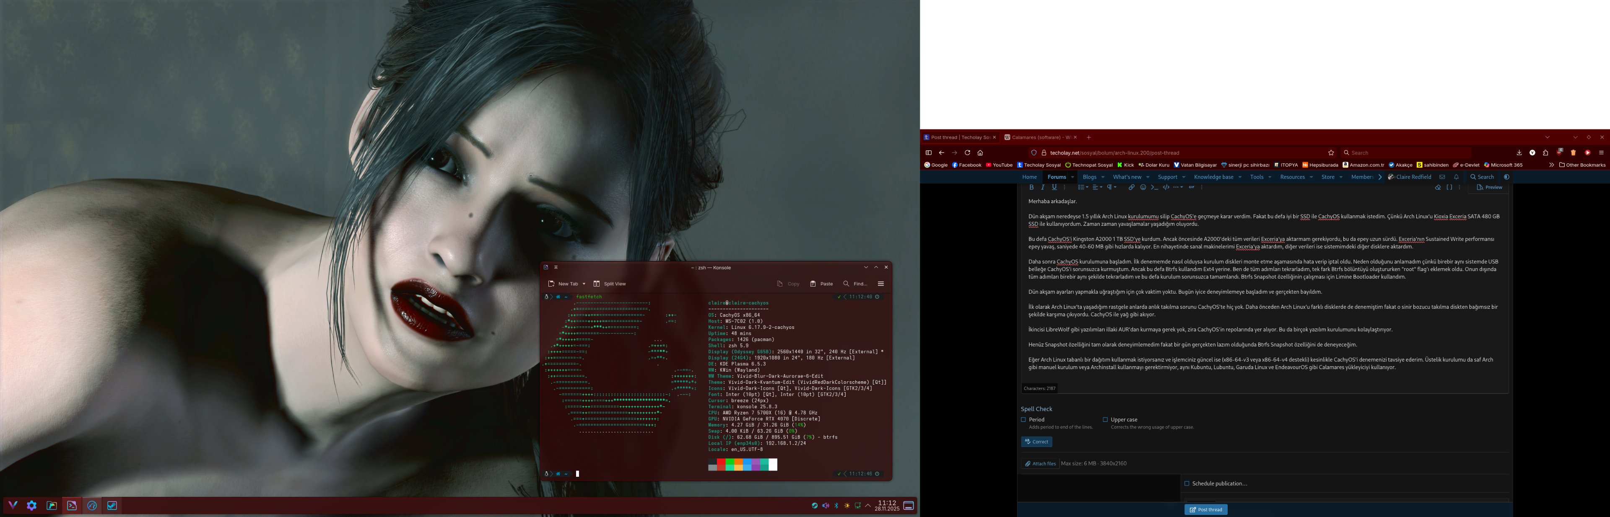Click the browser address bar URL
Image resolution: width=1610 pixels, height=517 pixels.
click(1115, 153)
